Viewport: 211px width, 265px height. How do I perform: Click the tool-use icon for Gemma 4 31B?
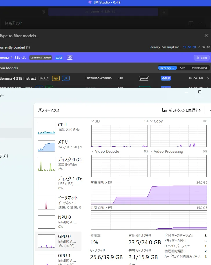(66, 78)
